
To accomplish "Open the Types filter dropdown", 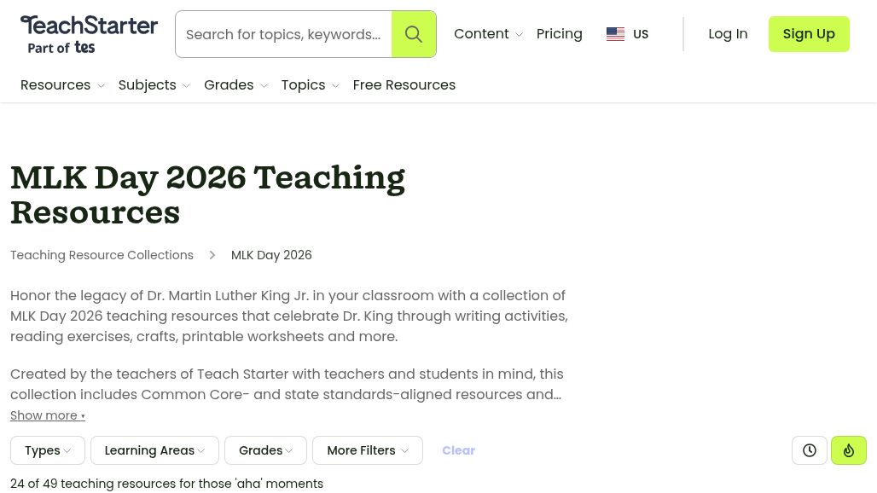I will (47, 450).
